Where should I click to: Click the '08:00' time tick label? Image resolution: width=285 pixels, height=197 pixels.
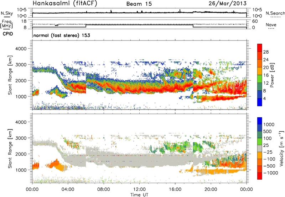click(104, 190)
